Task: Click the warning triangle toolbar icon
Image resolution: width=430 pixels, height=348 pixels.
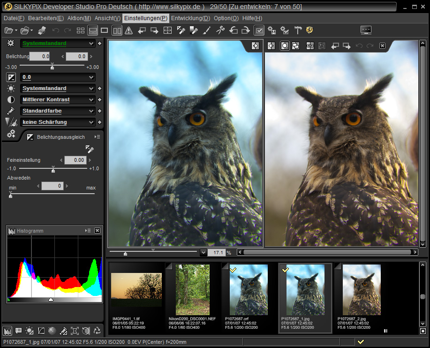Action: pos(129,30)
